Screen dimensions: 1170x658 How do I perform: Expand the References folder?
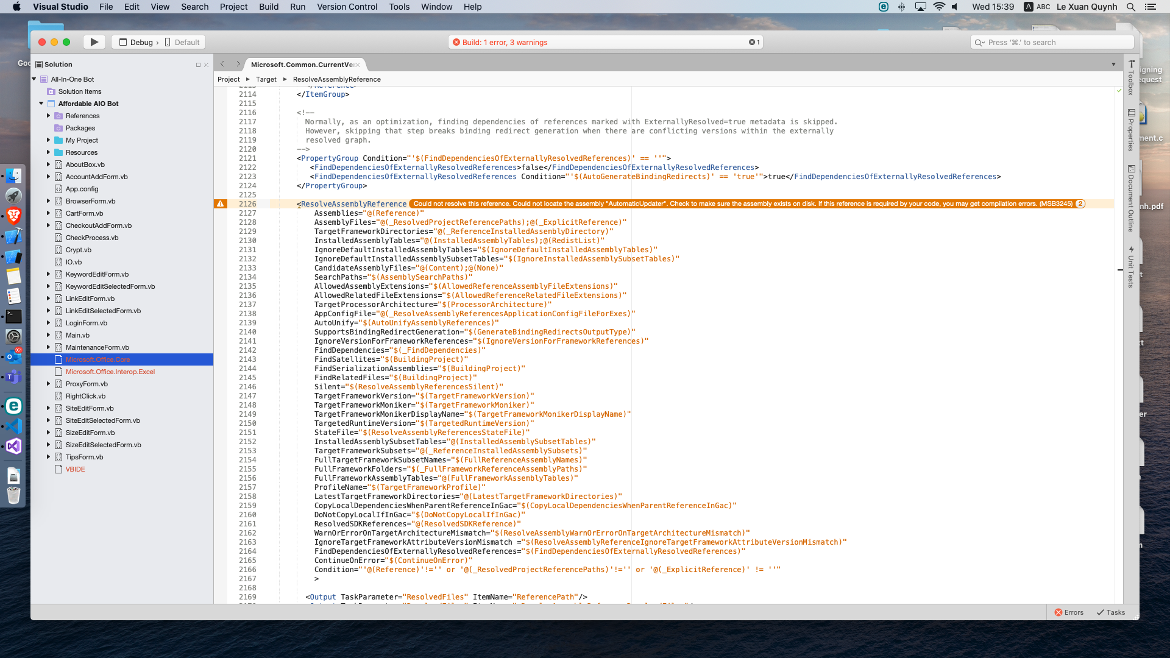[x=49, y=116]
